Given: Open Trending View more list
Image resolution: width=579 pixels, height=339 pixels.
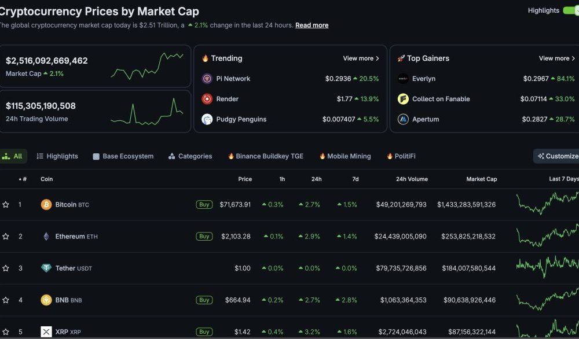Looking at the screenshot, I should (360, 58).
